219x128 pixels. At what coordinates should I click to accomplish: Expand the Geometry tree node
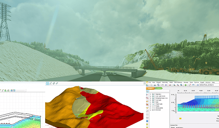[x=151, y=94]
